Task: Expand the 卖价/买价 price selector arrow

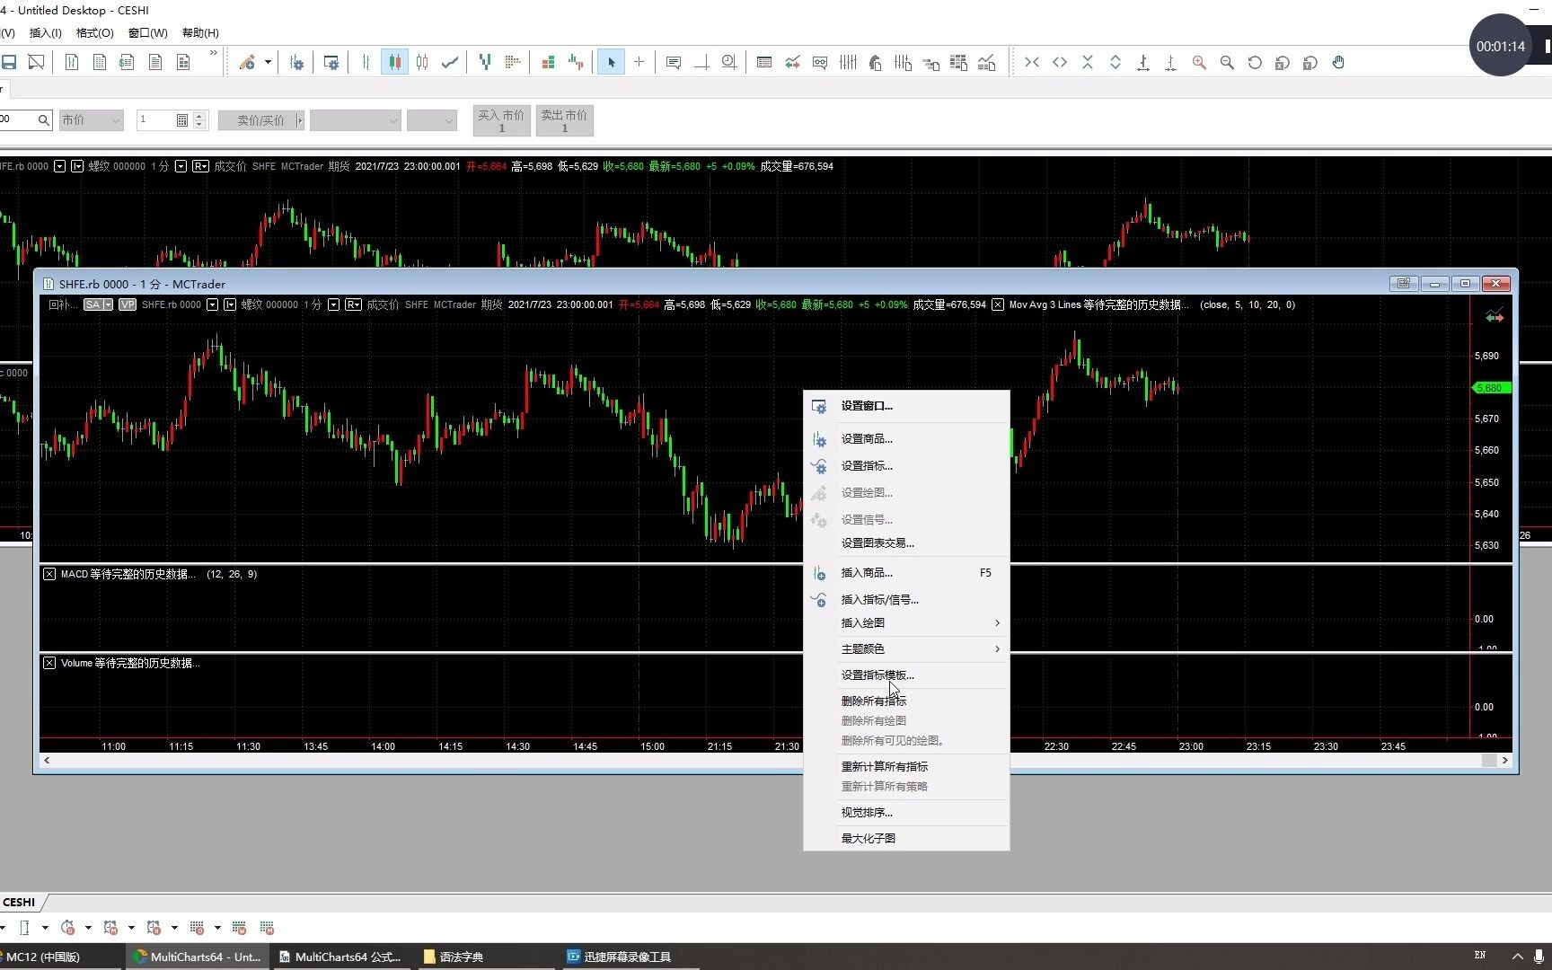Action: tap(300, 120)
